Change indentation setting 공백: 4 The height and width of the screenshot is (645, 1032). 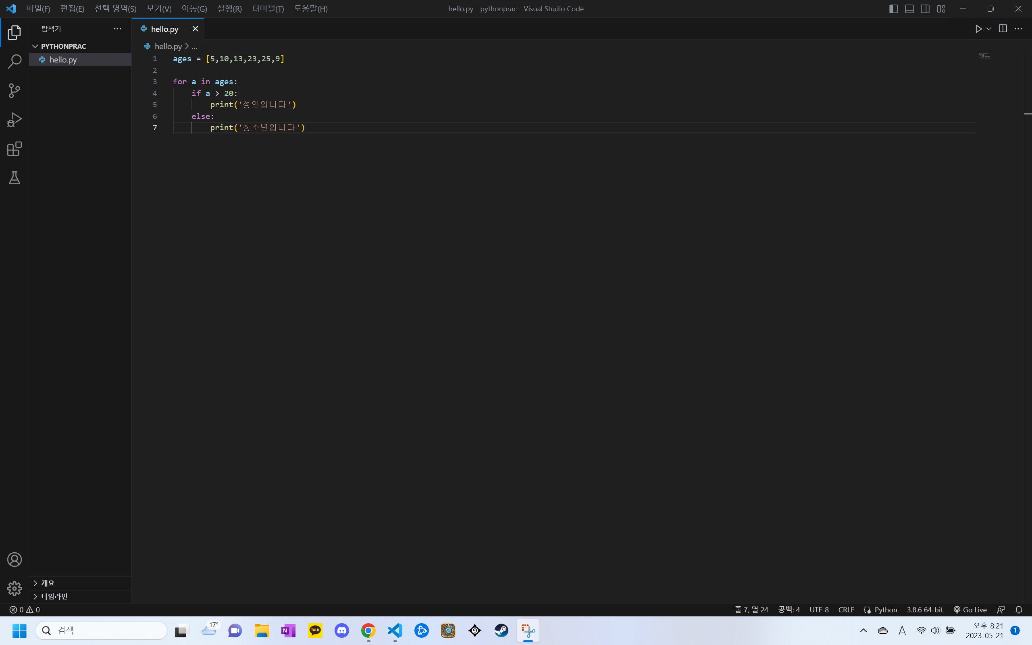789,610
